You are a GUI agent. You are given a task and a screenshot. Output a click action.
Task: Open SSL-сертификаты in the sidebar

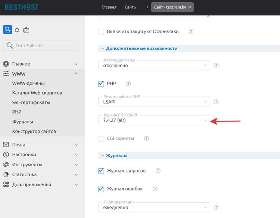point(31,102)
